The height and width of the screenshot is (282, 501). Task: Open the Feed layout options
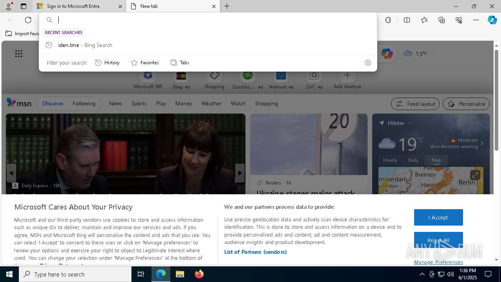click(x=415, y=104)
